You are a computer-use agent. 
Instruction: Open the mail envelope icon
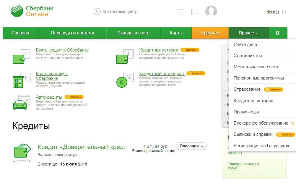[181, 12]
